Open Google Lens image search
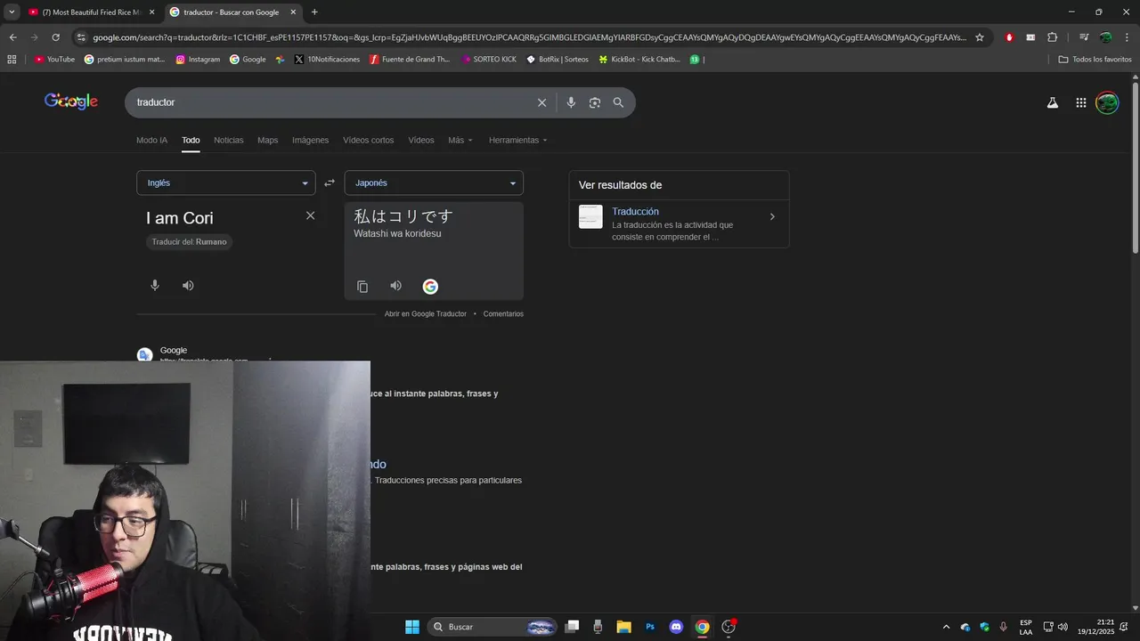 pyautogui.click(x=595, y=102)
